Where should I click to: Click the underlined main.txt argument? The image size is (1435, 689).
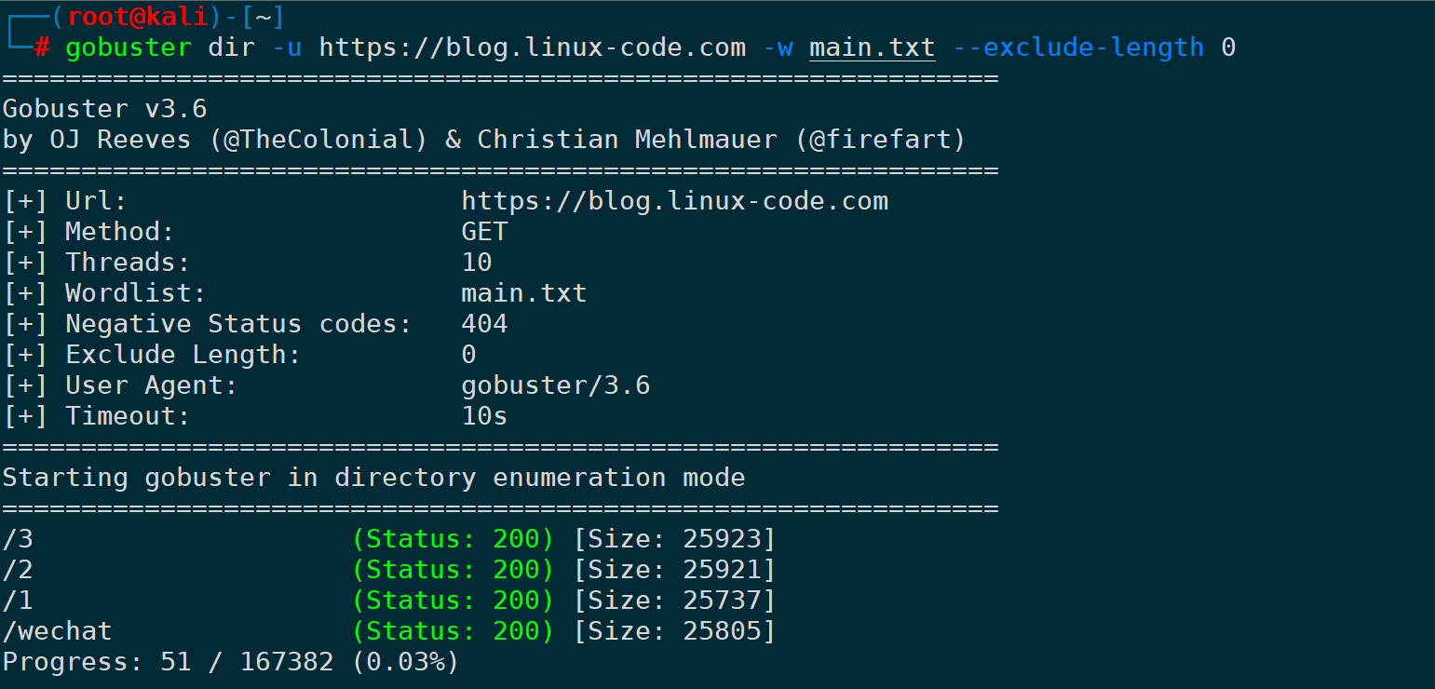pos(872,47)
